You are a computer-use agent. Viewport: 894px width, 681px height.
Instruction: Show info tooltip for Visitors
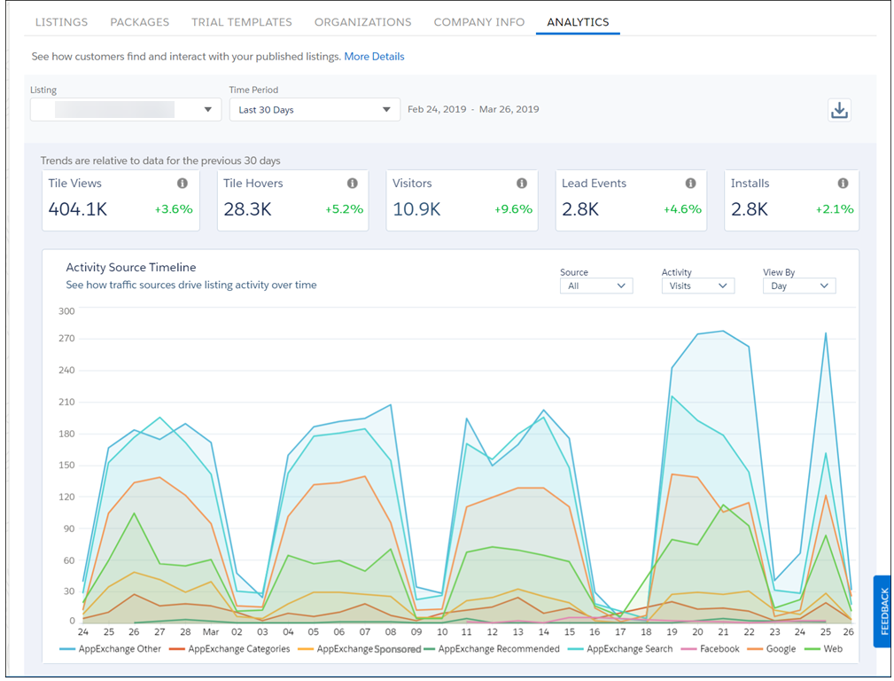pos(522,184)
